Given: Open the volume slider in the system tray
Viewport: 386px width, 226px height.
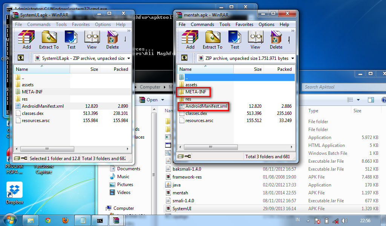Looking at the screenshot, I should (x=345, y=220).
